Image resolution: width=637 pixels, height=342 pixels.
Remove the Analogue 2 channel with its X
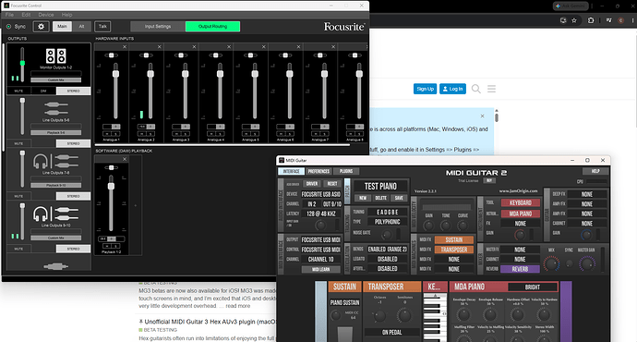tap(159, 47)
